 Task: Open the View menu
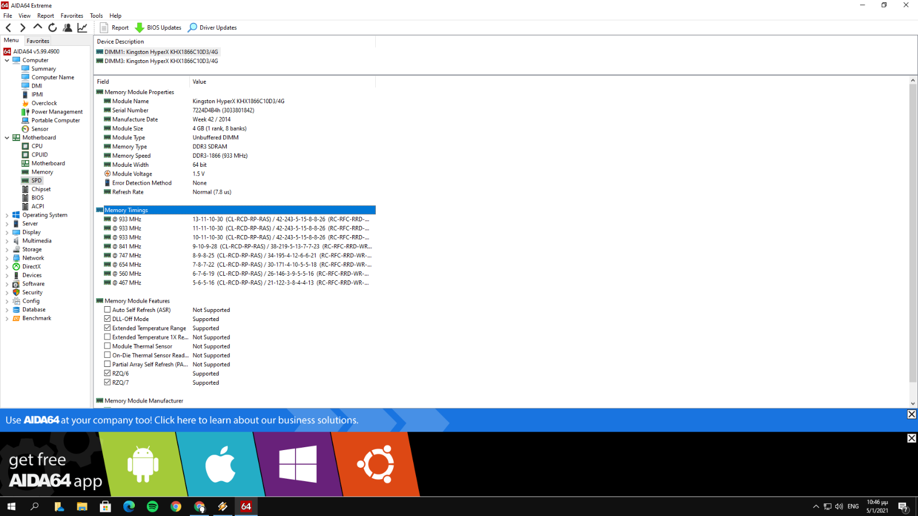(x=25, y=15)
